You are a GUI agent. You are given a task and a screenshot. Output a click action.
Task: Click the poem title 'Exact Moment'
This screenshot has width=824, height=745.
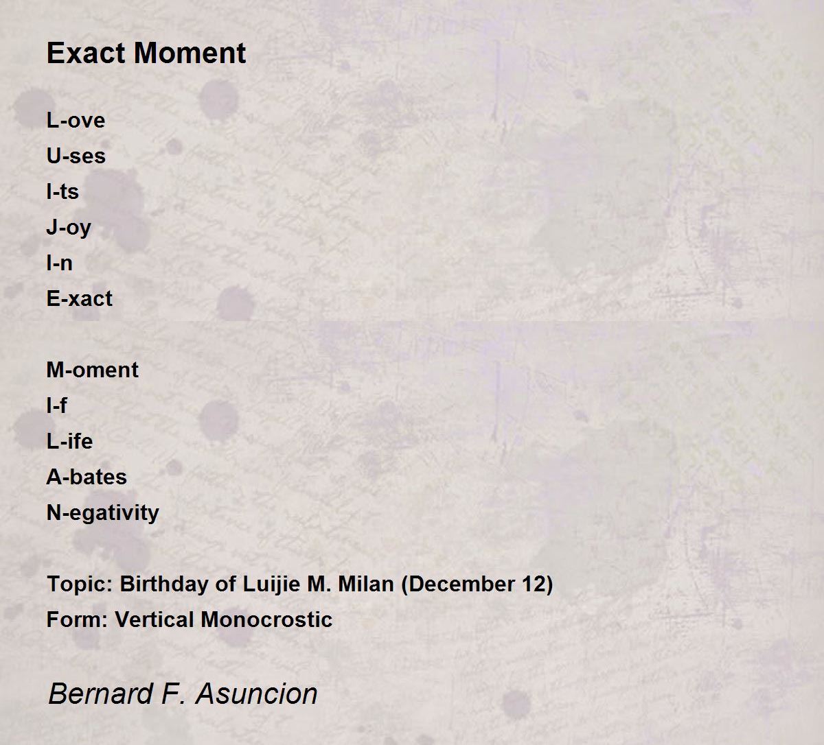point(146,53)
